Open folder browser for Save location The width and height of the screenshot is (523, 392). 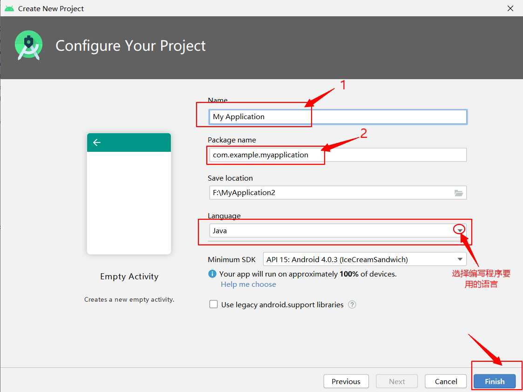coord(459,193)
